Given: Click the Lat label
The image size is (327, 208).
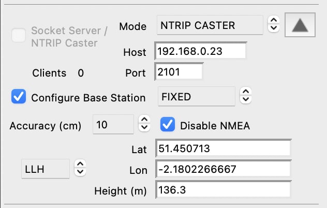Looking at the screenshot, I should [x=139, y=150].
